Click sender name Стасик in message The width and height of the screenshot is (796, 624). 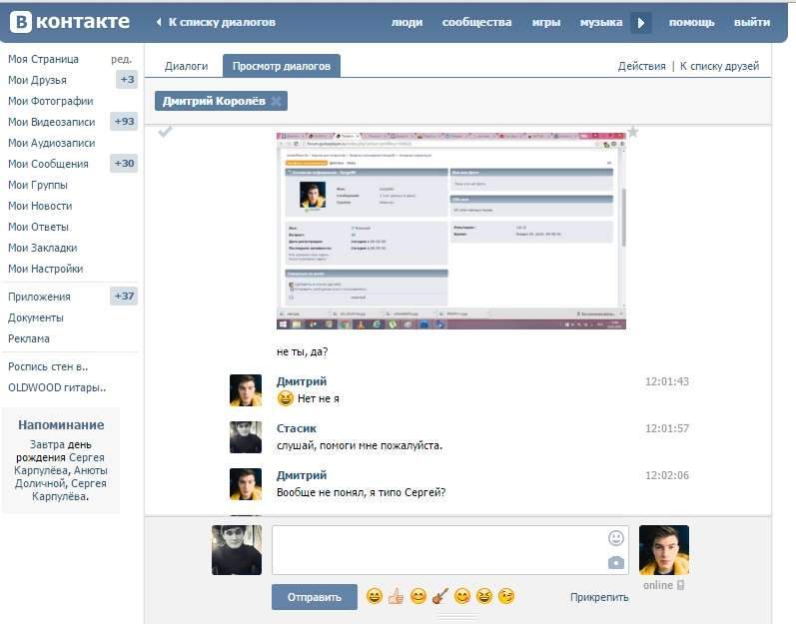297,428
